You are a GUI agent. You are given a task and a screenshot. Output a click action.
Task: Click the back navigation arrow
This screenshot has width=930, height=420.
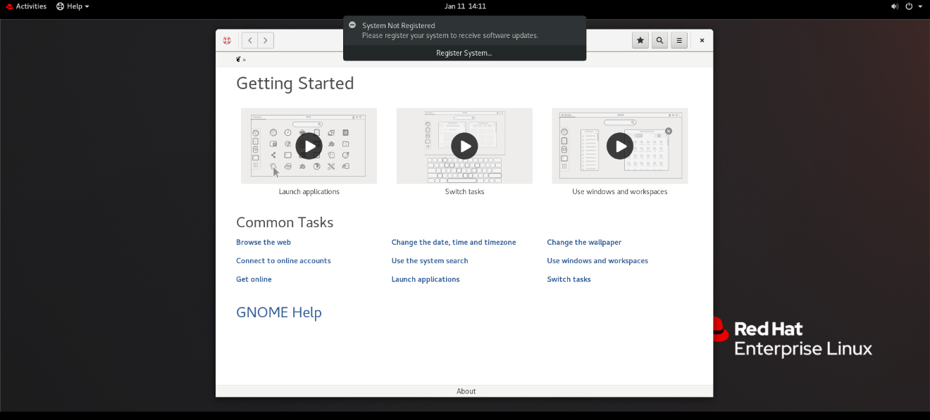(249, 40)
